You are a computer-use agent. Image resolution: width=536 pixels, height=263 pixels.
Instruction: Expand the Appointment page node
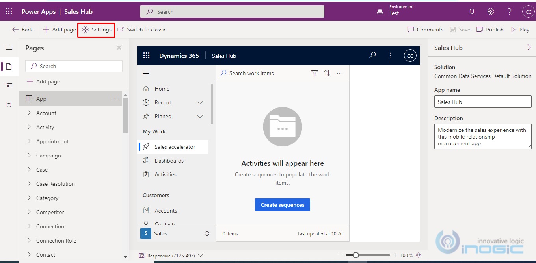tap(29, 141)
